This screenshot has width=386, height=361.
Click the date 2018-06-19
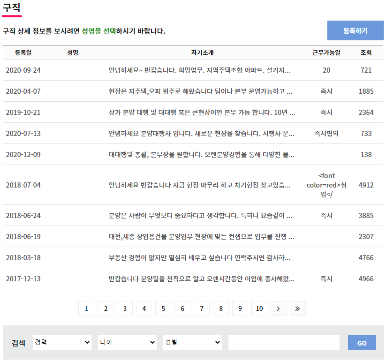click(x=23, y=237)
